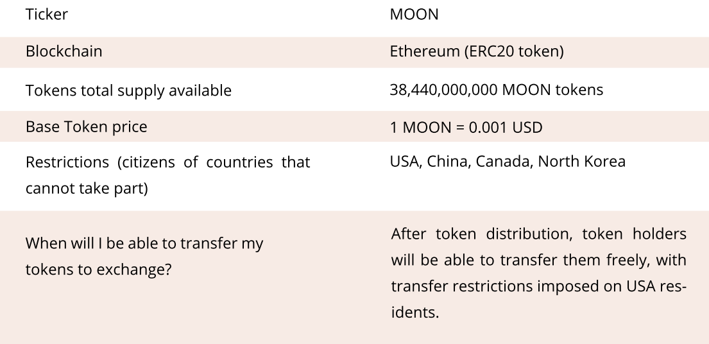Select Ethereum (ERC20 token) text

[x=477, y=51]
